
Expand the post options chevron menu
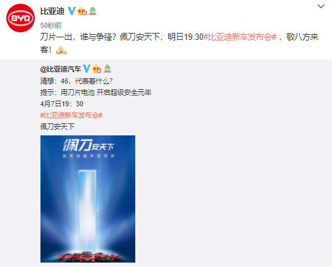[321, 6]
